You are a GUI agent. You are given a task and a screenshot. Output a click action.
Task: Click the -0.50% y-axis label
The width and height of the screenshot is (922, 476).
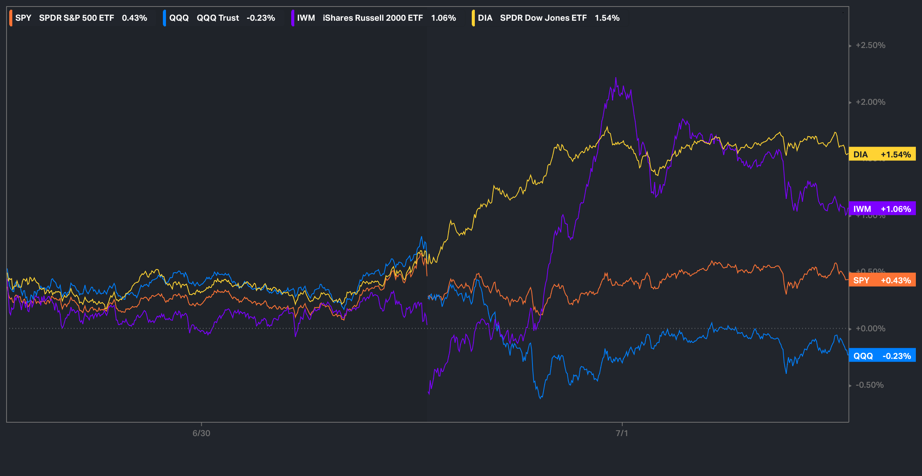869,385
